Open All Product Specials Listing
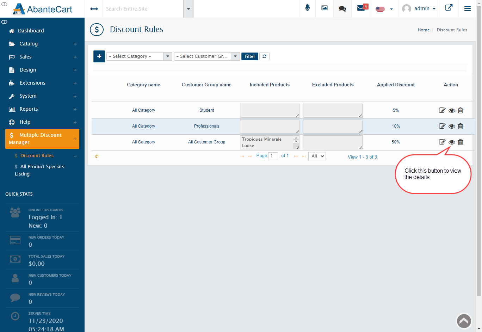The width and height of the screenshot is (482, 332). 39,170
